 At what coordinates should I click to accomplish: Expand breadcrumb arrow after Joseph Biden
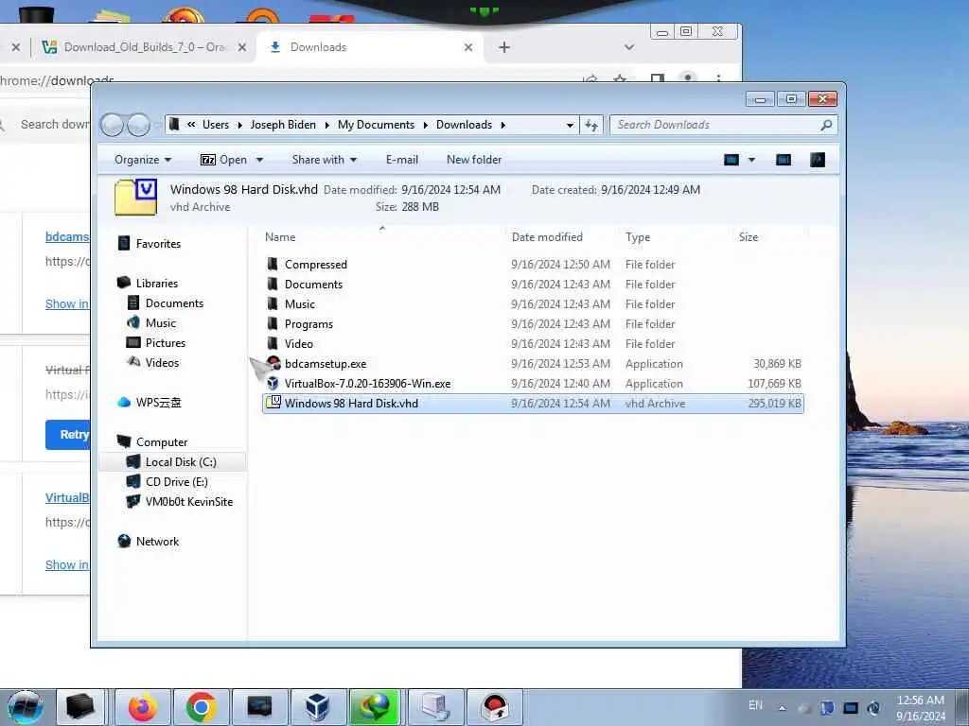326,126
